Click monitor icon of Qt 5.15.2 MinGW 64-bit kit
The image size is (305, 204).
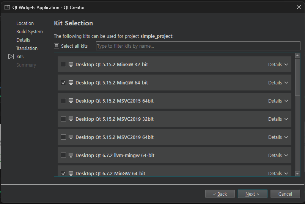[x=71, y=83]
